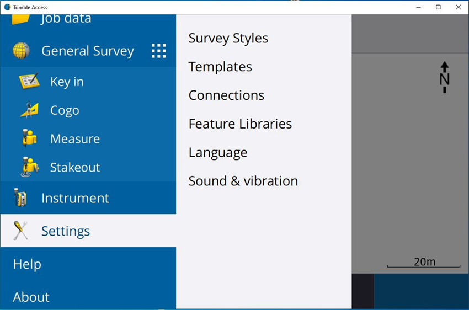Choose Feature Libraries option
This screenshot has width=469, height=310.
click(x=240, y=124)
